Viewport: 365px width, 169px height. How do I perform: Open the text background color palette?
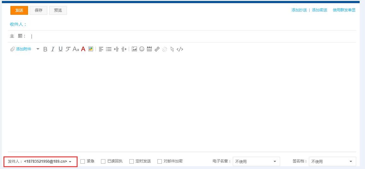[x=91, y=49]
